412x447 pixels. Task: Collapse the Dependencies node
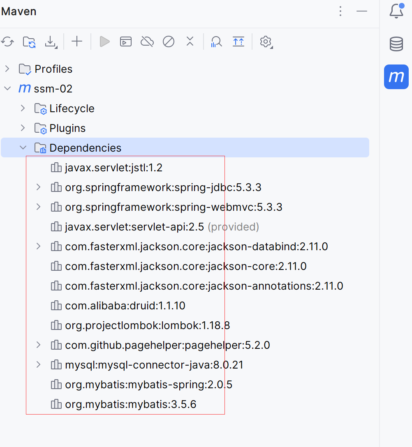coord(23,148)
